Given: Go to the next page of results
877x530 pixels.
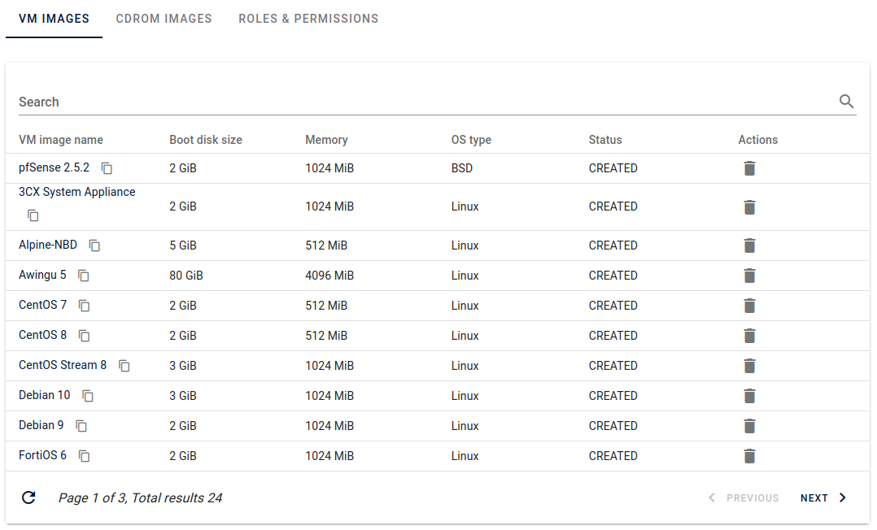Looking at the screenshot, I should coord(814,497).
